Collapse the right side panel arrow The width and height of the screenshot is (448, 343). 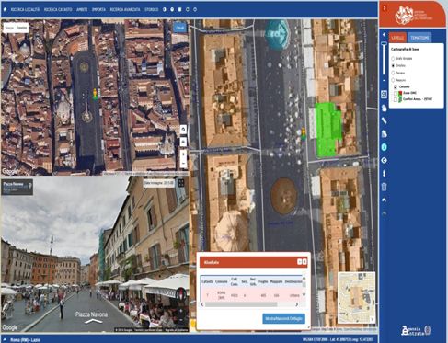pyautogui.click(x=385, y=8)
